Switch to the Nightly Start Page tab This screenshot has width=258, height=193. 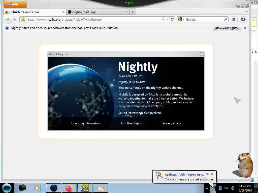98,12
